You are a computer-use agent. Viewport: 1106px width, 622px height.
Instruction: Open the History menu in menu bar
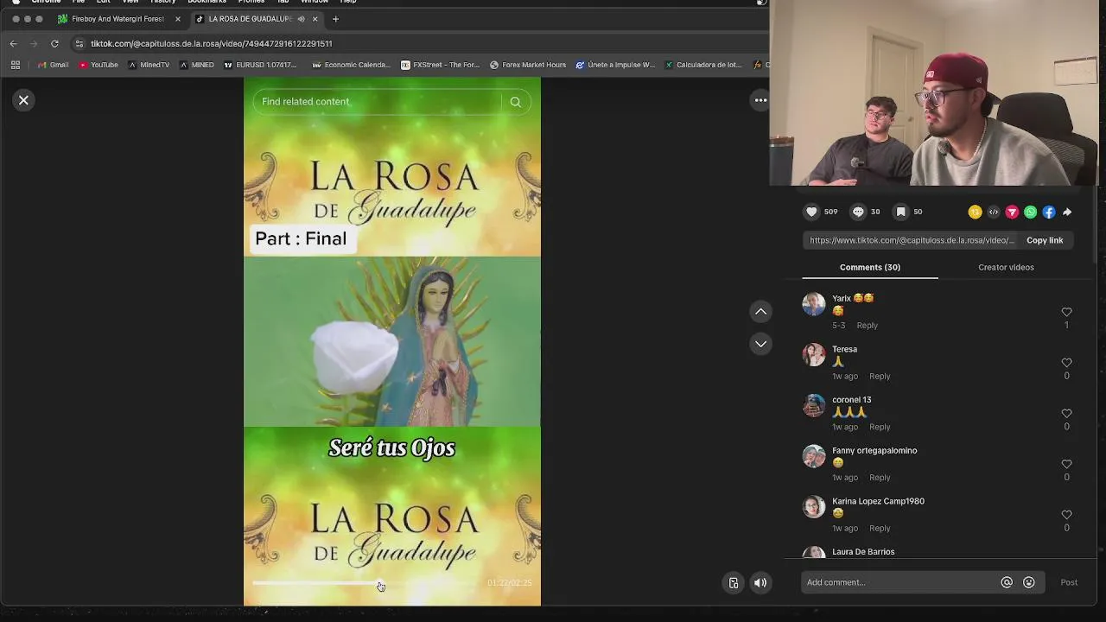(x=162, y=2)
